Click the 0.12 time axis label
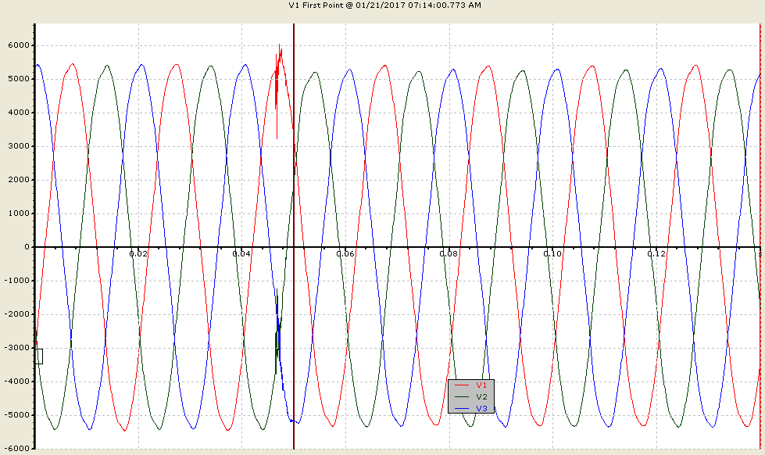The image size is (765, 455). point(656,254)
